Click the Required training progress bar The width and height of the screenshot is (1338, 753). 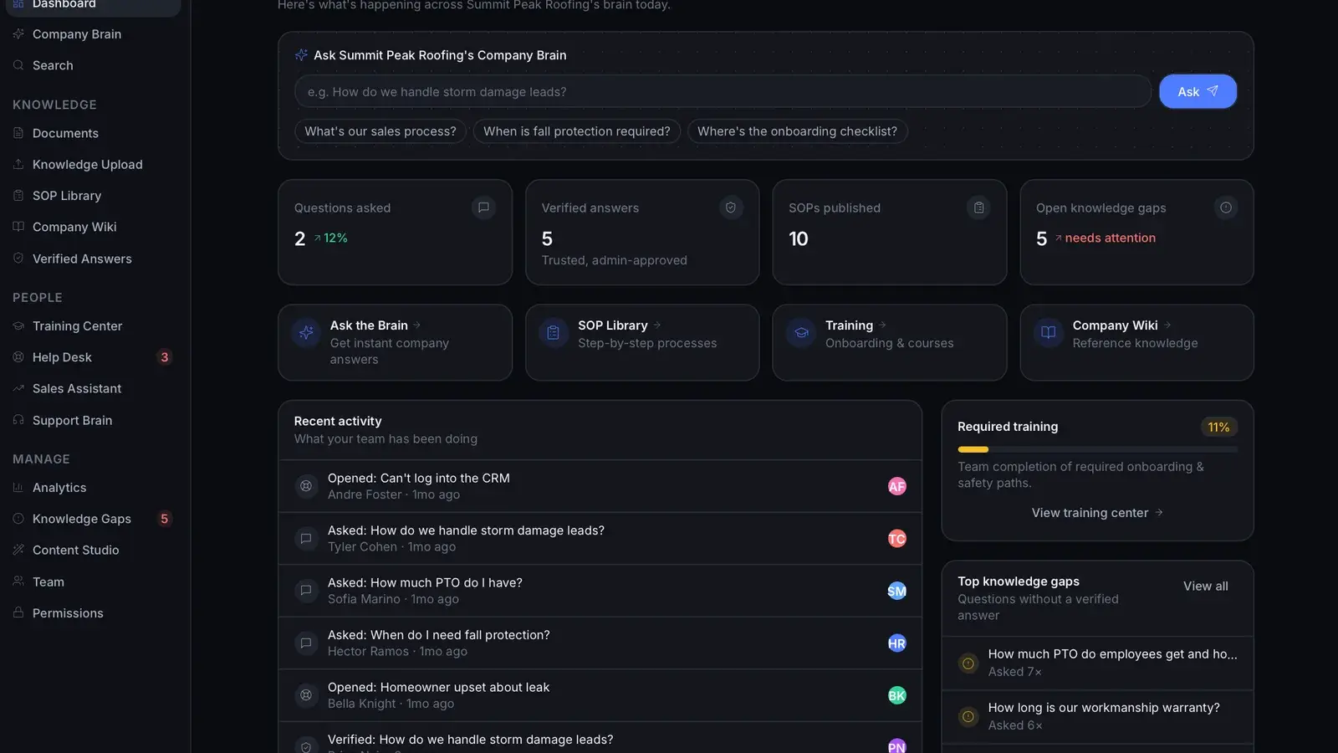(x=1097, y=449)
